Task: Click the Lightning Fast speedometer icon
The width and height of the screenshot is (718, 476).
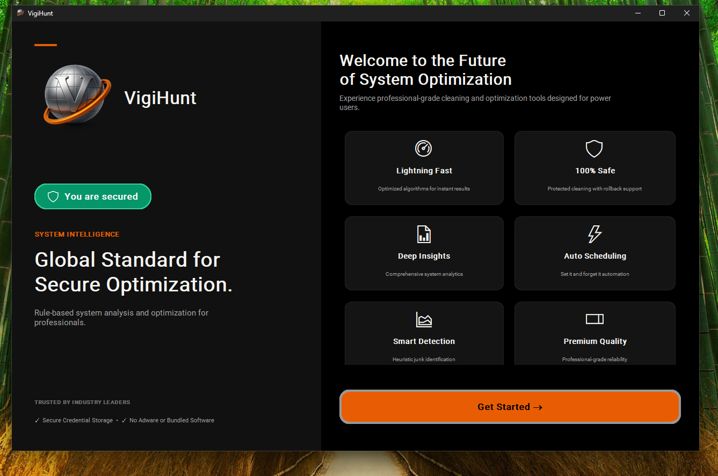Action: [424, 149]
